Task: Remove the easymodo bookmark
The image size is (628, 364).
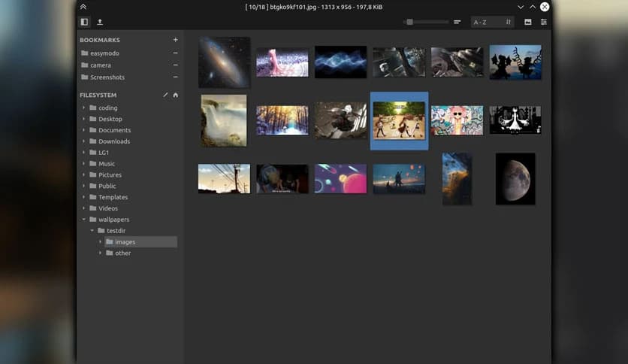Action: click(x=176, y=53)
